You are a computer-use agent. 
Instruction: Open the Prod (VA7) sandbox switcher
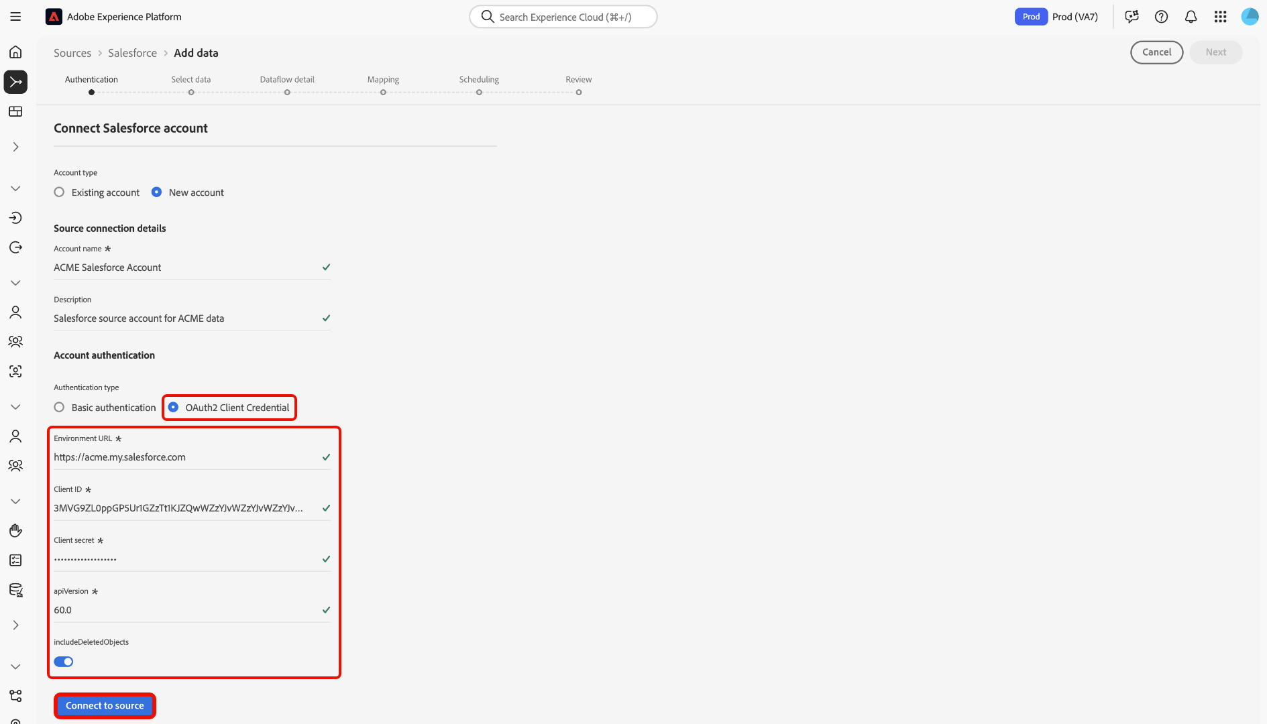1075,17
